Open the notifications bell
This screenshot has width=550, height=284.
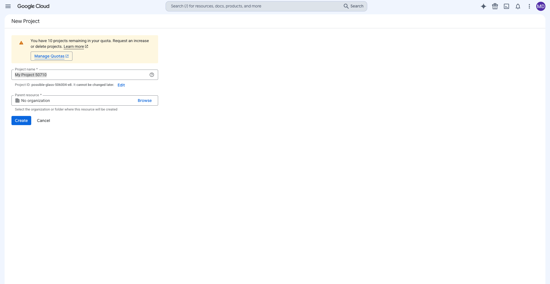pos(518,6)
